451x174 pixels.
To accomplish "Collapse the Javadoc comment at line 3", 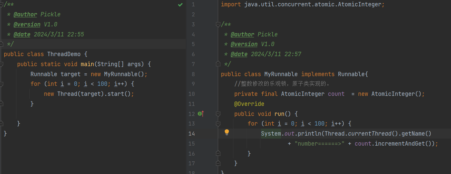I will pos(218,24).
